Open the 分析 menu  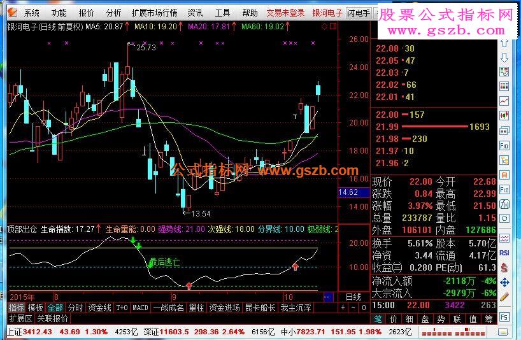coord(113,13)
